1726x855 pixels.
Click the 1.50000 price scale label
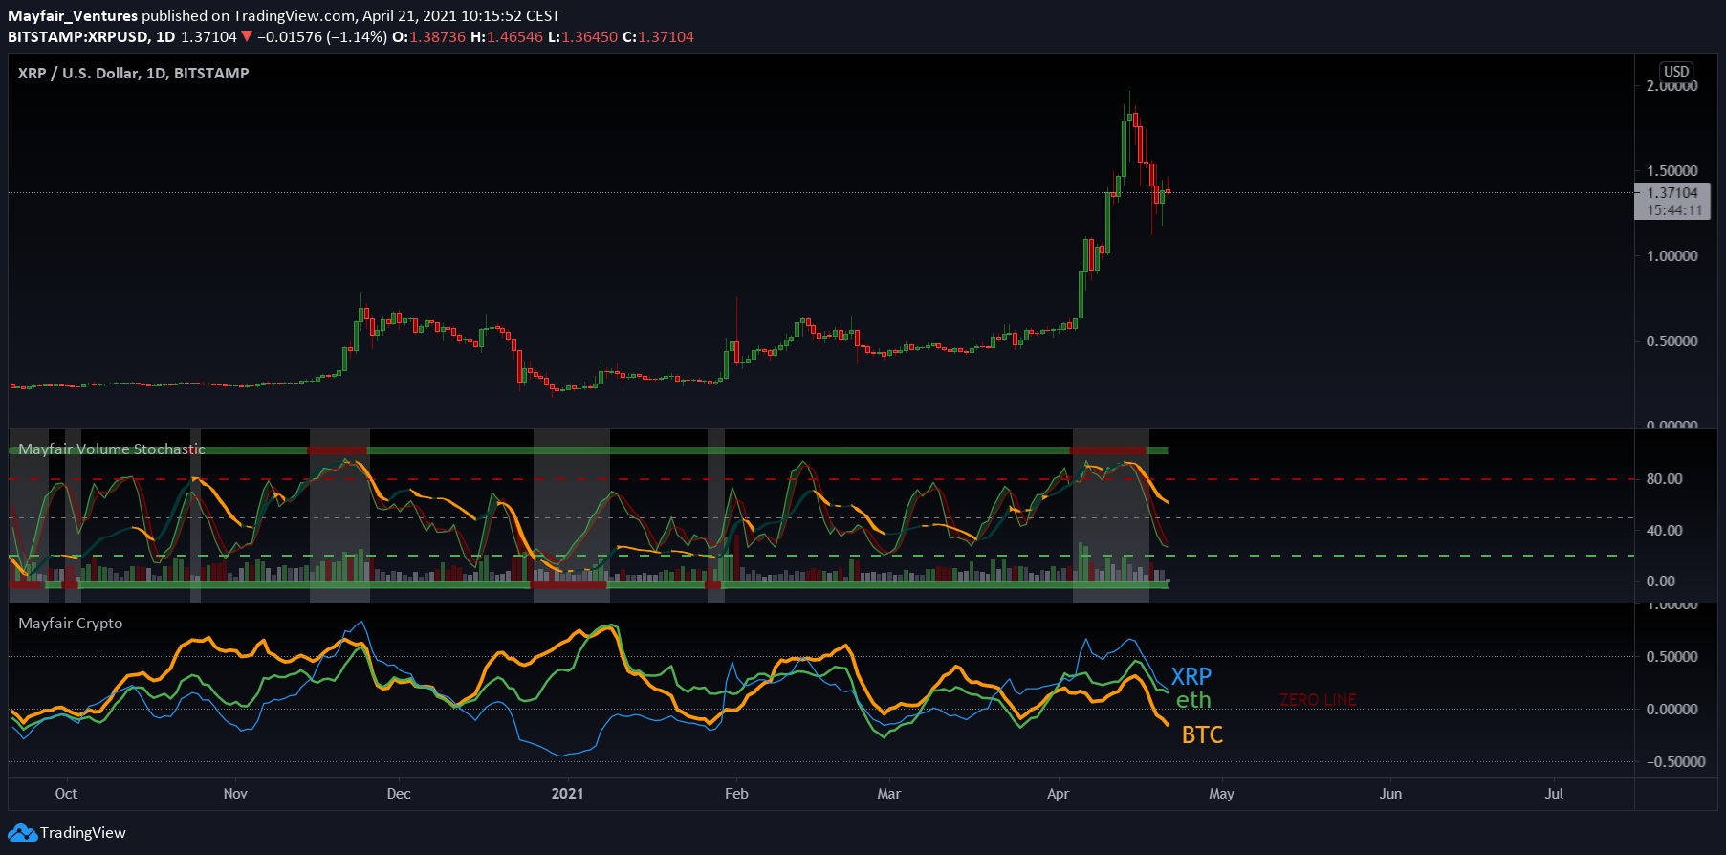coord(1671,171)
